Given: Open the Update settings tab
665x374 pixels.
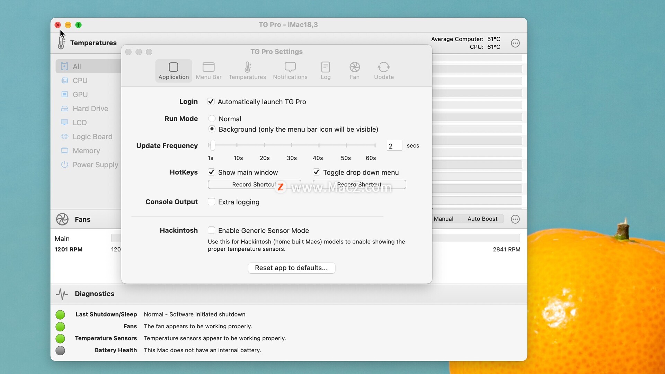Looking at the screenshot, I should [384, 71].
